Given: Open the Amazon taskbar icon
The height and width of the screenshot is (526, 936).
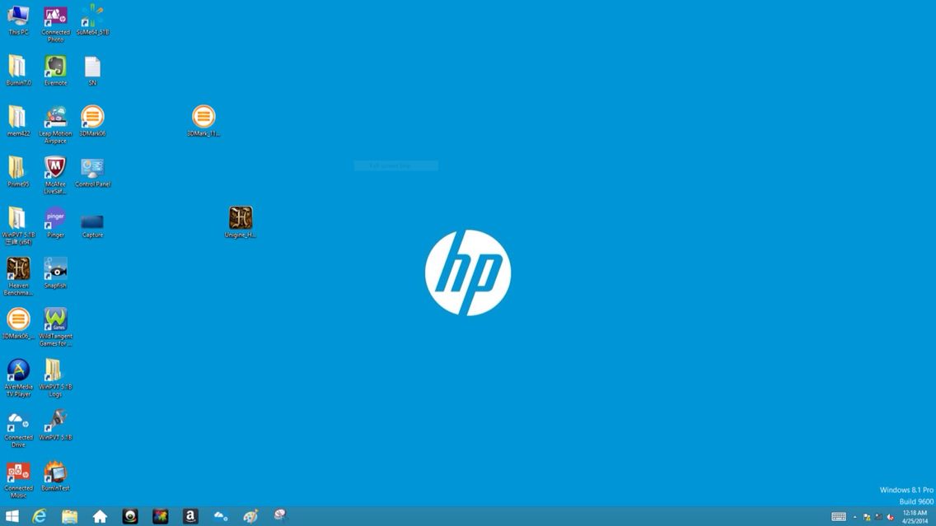Looking at the screenshot, I should tap(190, 516).
